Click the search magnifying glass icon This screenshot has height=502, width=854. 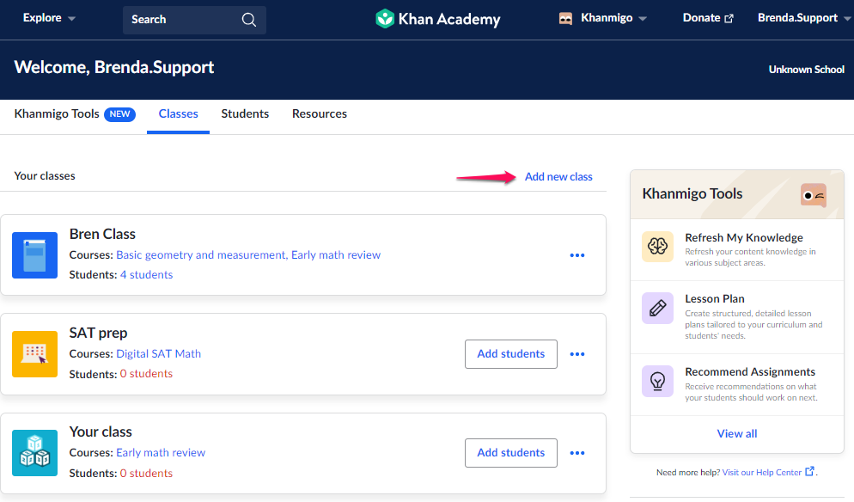[249, 20]
